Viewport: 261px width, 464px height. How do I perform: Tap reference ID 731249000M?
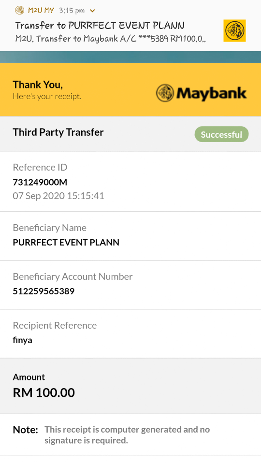pyautogui.click(x=40, y=182)
